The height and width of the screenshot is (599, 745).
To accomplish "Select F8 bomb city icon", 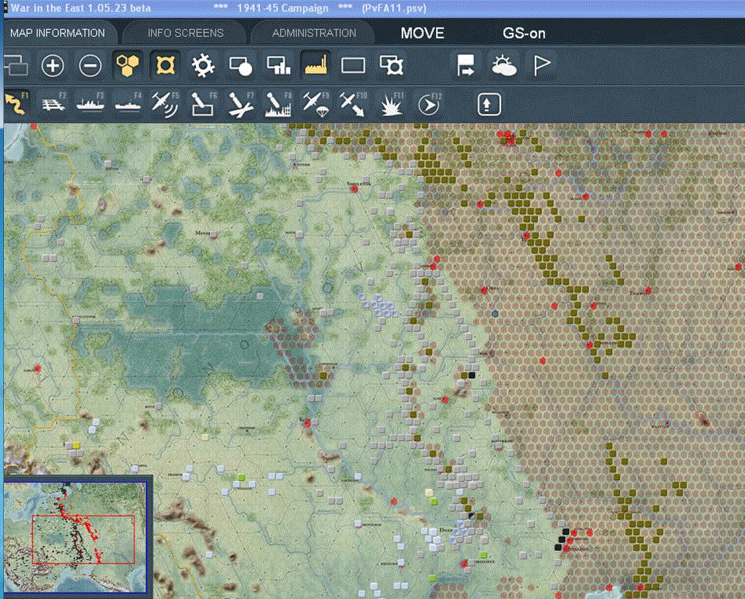I will (278, 104).
